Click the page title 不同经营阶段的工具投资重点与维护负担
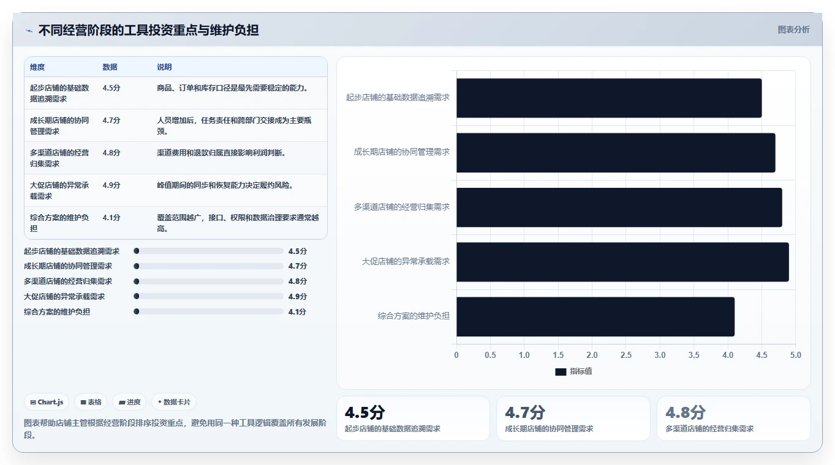Image resolution: width=835 pixels, height=465 pixels. pos(148,30)
